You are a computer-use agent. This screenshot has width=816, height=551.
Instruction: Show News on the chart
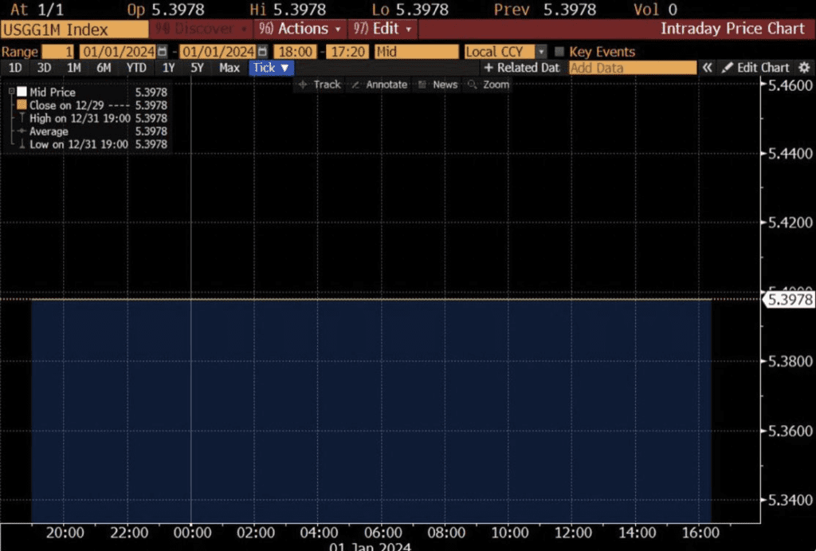[437, 85]
